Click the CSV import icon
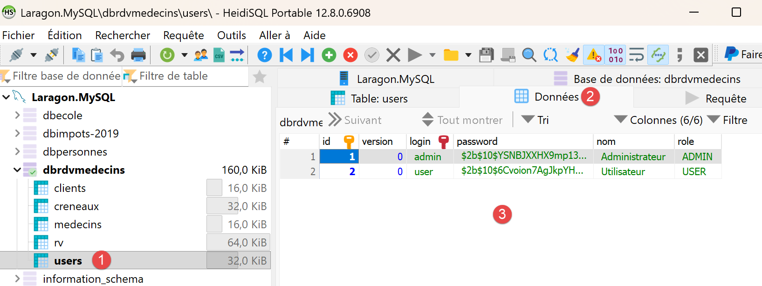The width and height of the screenshot is (762, 286). [x=219, y=55]
